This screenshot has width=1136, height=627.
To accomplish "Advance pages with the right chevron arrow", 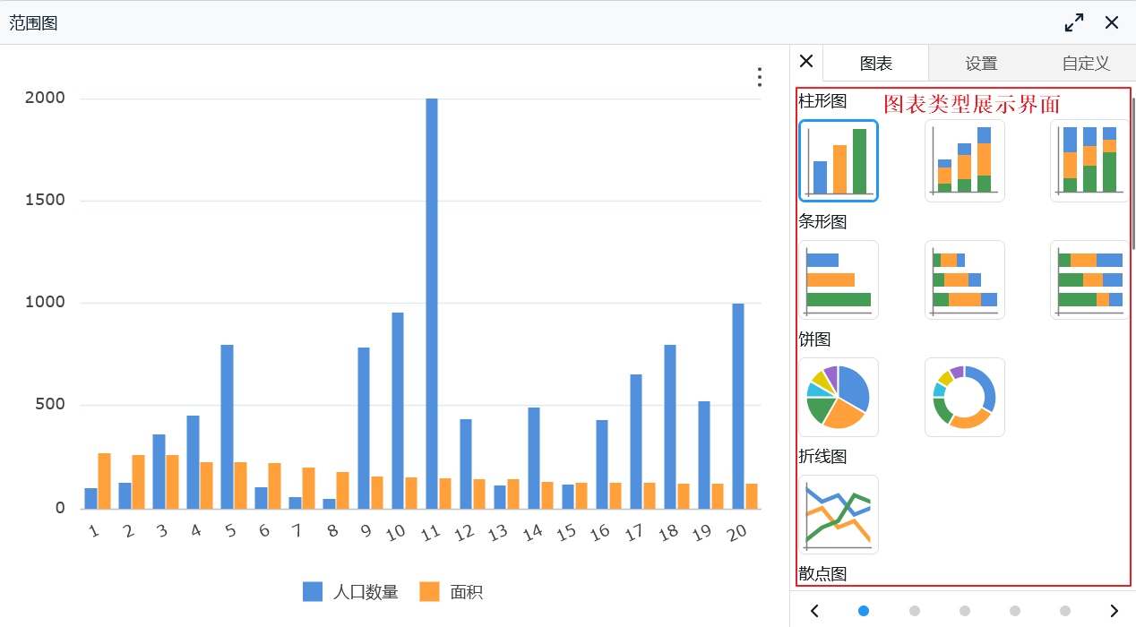I will [x=1116, y=611].
